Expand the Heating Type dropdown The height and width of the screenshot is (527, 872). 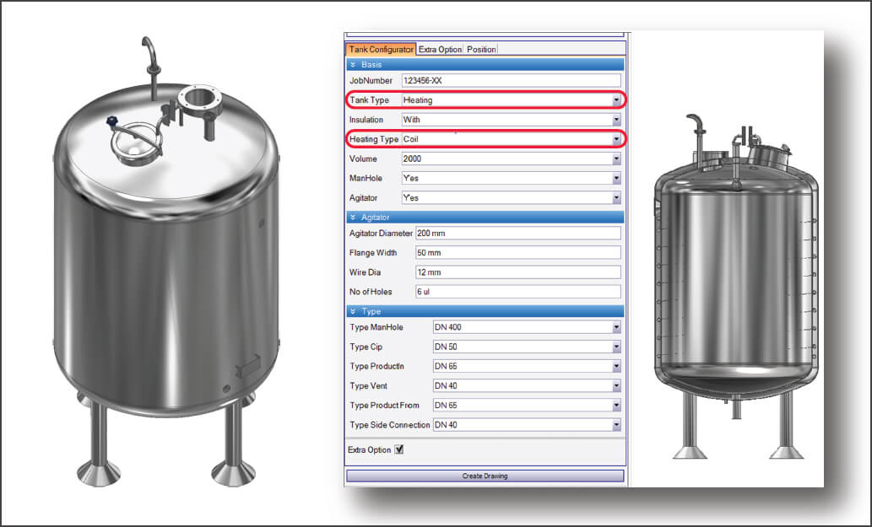coord(616,139)
